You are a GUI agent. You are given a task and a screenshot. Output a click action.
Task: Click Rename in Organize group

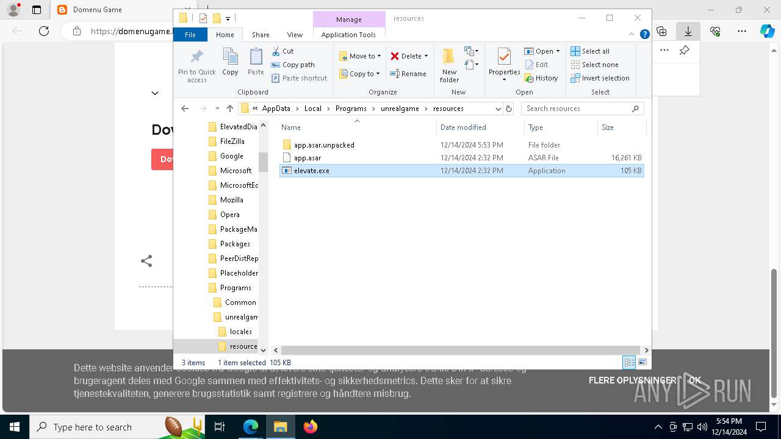[x=408, y=74]
